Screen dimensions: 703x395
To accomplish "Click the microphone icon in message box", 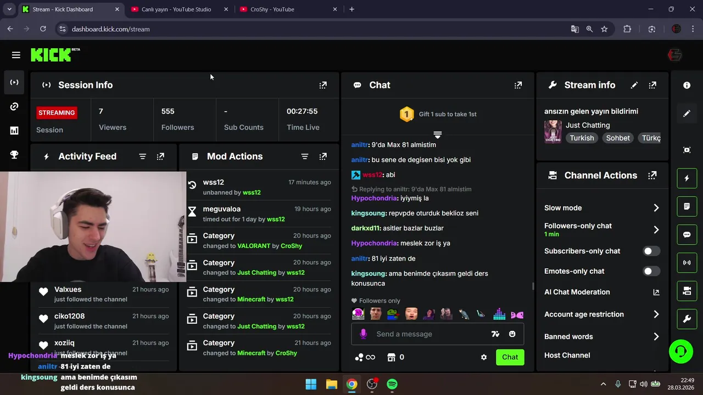I will point(363,334).
